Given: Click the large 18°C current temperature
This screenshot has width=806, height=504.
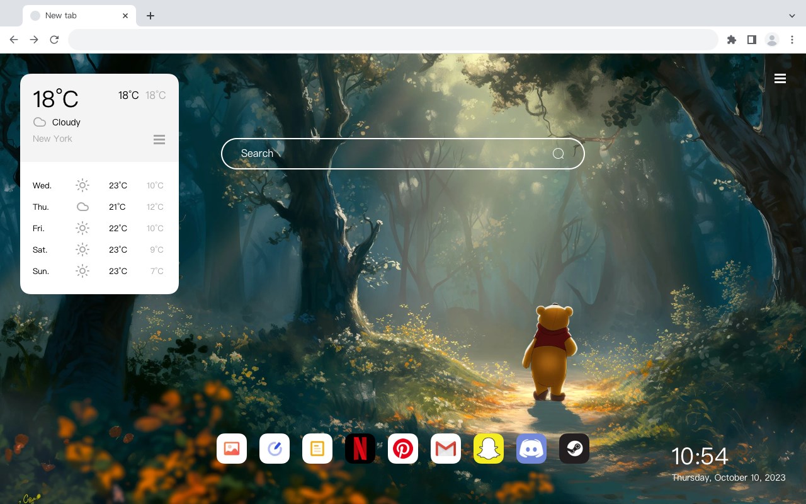Looking at the screenshot, I should point(55,99).
